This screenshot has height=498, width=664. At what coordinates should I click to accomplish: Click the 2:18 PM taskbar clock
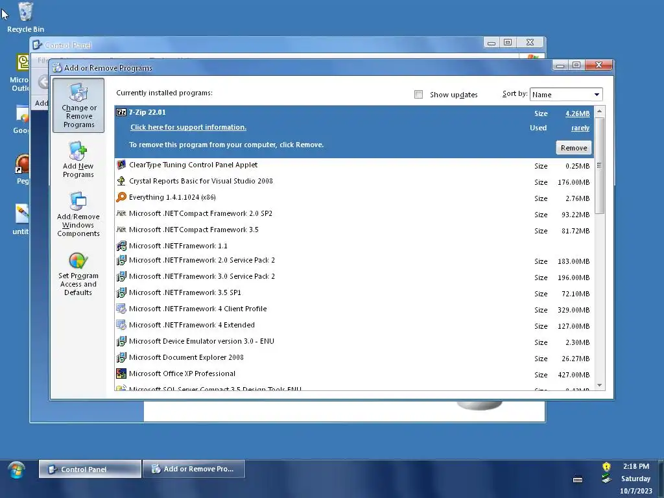(635, 466)
